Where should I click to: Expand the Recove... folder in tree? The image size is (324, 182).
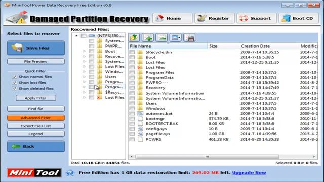tap(85, 56)
